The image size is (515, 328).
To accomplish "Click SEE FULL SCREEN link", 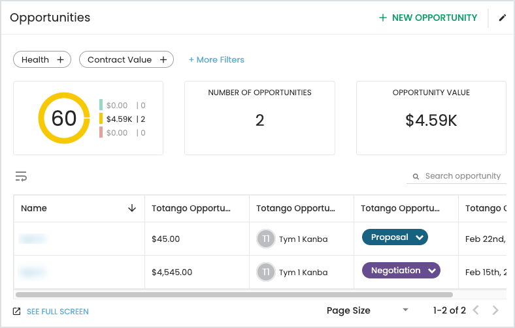I will [x=58, y=311].
